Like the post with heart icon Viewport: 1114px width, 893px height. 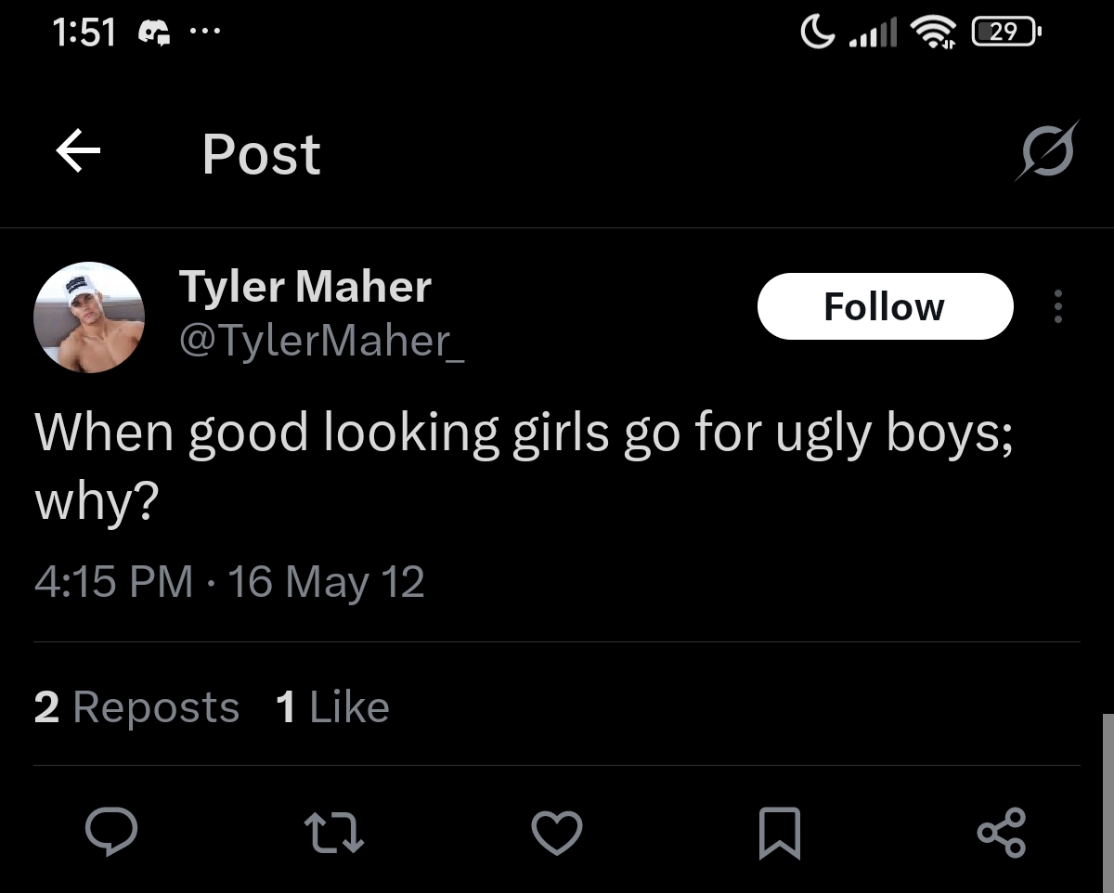pyautogui.click(x=557, y=832)
